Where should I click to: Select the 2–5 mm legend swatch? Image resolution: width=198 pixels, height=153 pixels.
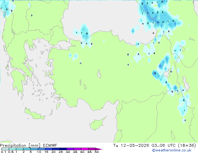(x=27, y=149)
